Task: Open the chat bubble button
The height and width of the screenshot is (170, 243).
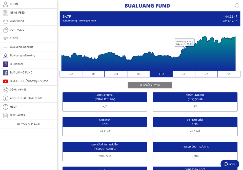Action: [230, 164]
